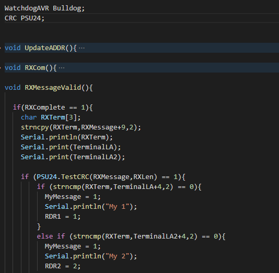This screenshot has width=279, height=273.
Task: Click the Serial.print(TerminalLA2) line
Action: tap(73, 157)
